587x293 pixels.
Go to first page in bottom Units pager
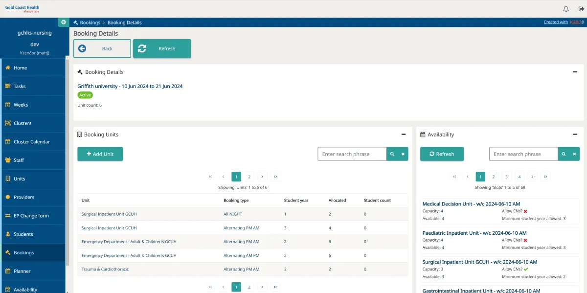[x=210, y=287]
